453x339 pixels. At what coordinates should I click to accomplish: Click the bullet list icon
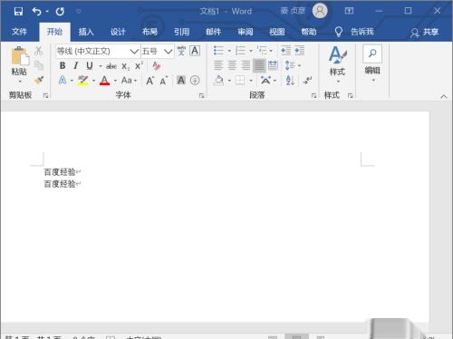tap(218, 51)
